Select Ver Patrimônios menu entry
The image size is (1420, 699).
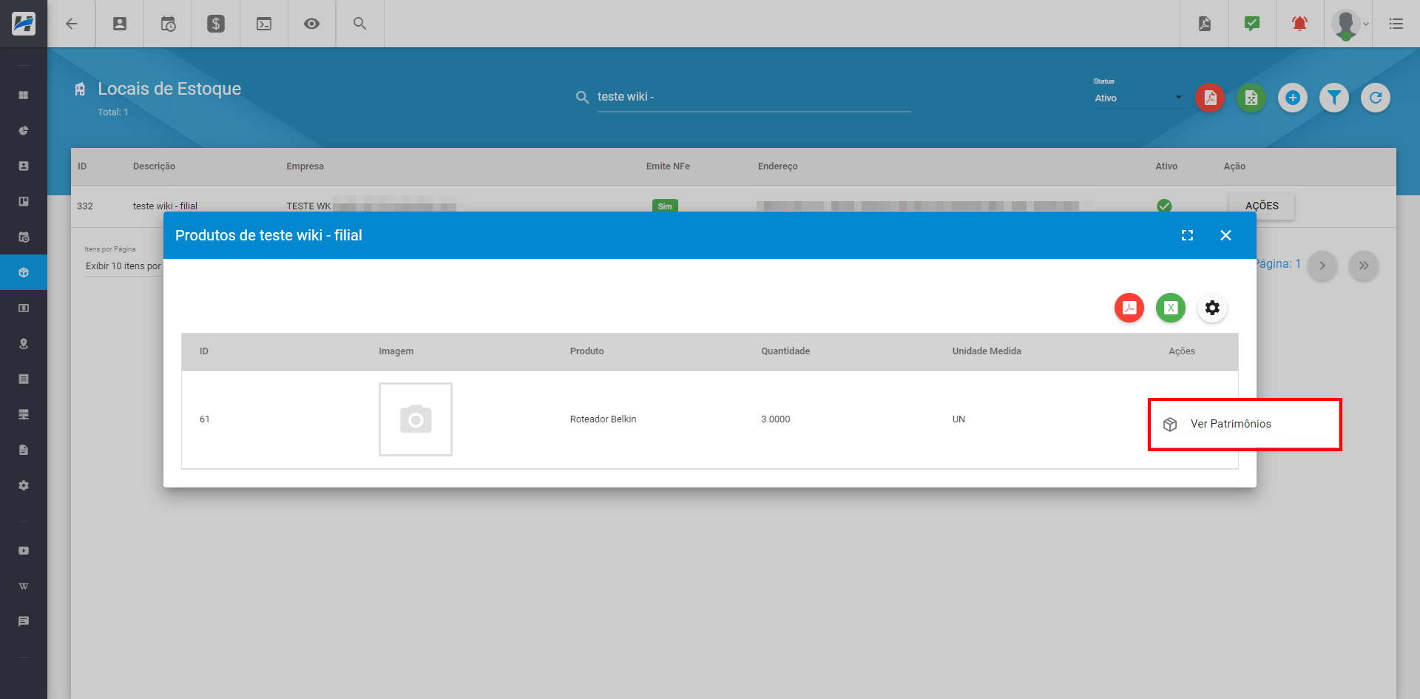1245,424
